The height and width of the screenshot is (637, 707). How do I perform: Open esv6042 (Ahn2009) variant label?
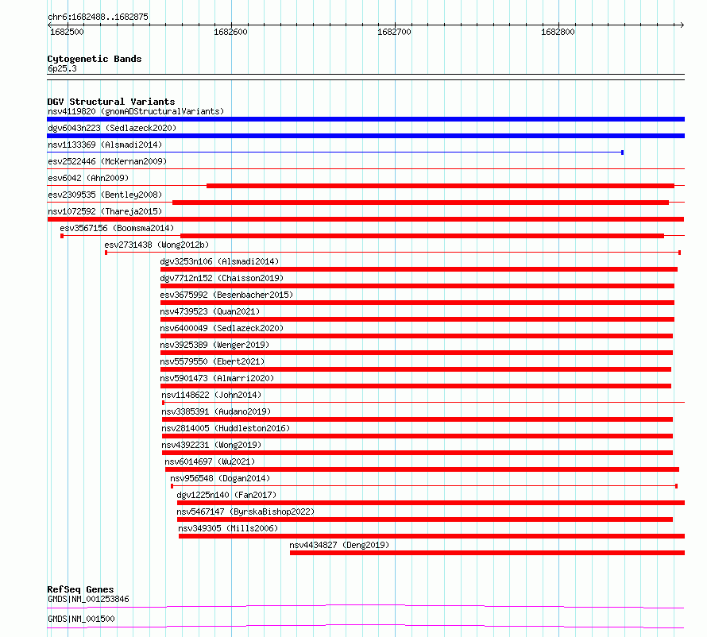coord(88,178)
